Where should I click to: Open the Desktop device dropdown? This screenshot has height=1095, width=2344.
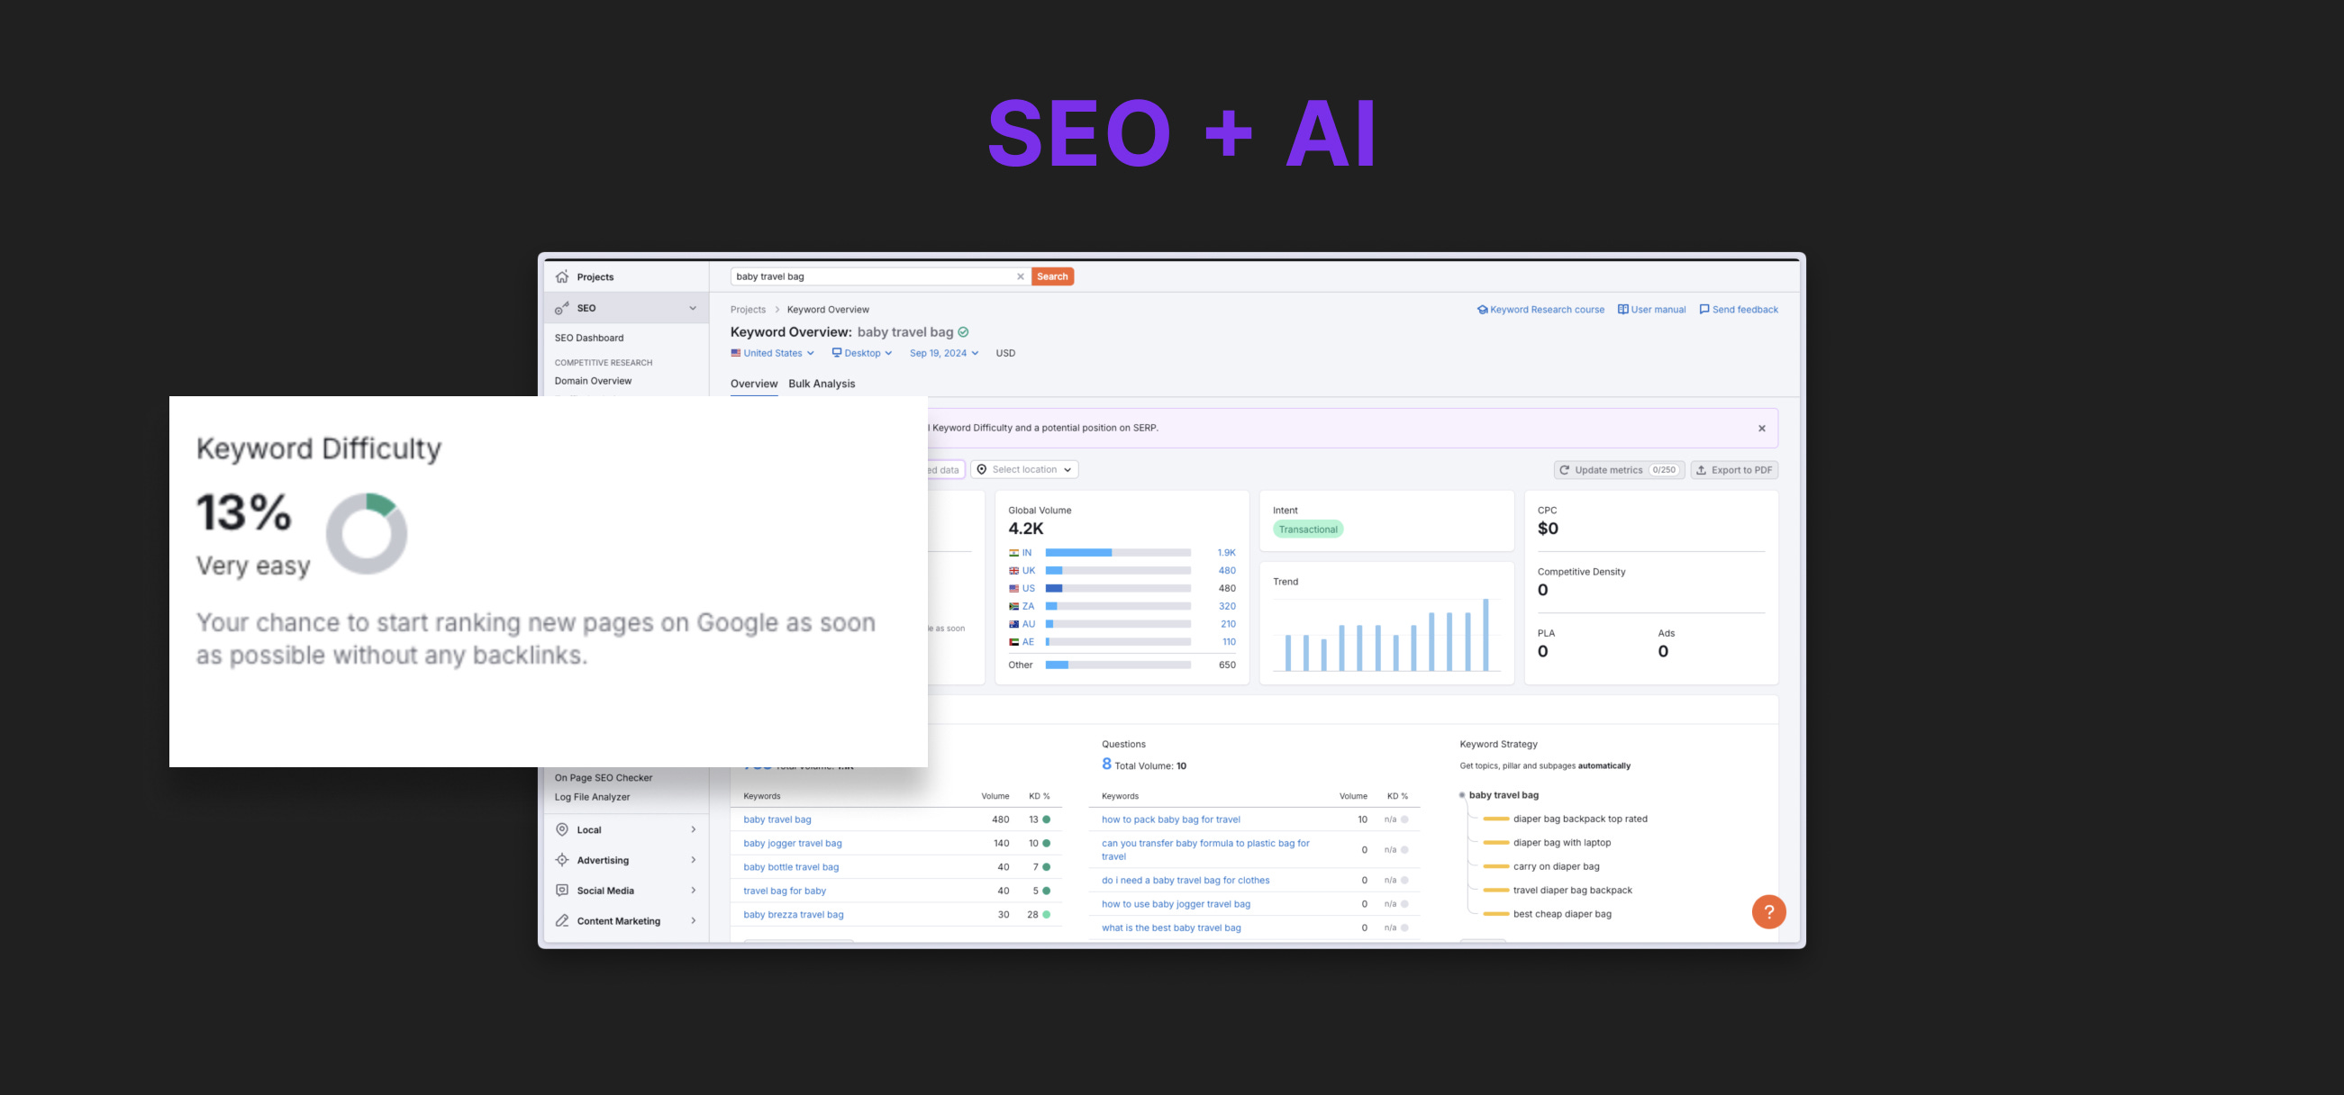[862, 353]
